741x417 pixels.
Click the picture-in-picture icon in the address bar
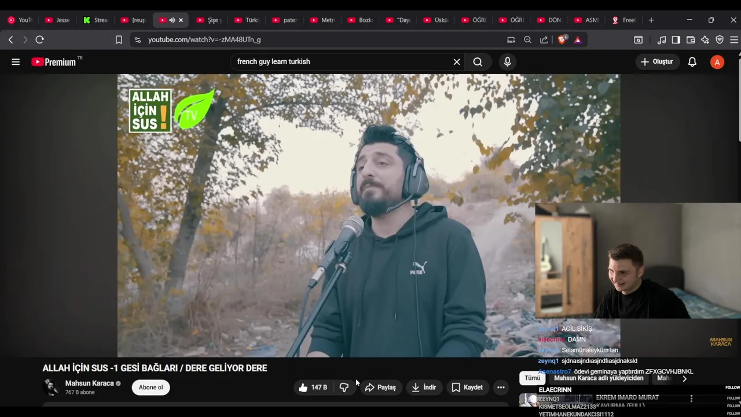[511, 40]
